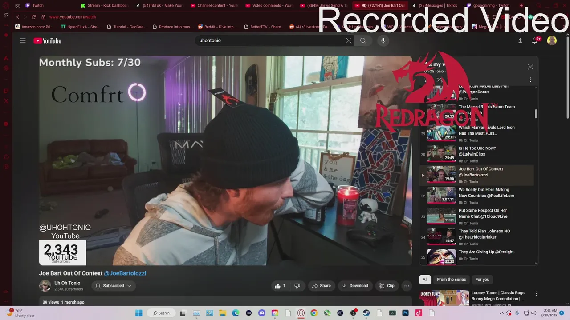Open the Uh Oh Tonio channel avatar
The image size is (570, 320).
[45, 286]
